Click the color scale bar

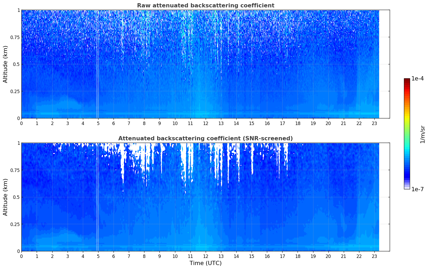click(407, 134)
